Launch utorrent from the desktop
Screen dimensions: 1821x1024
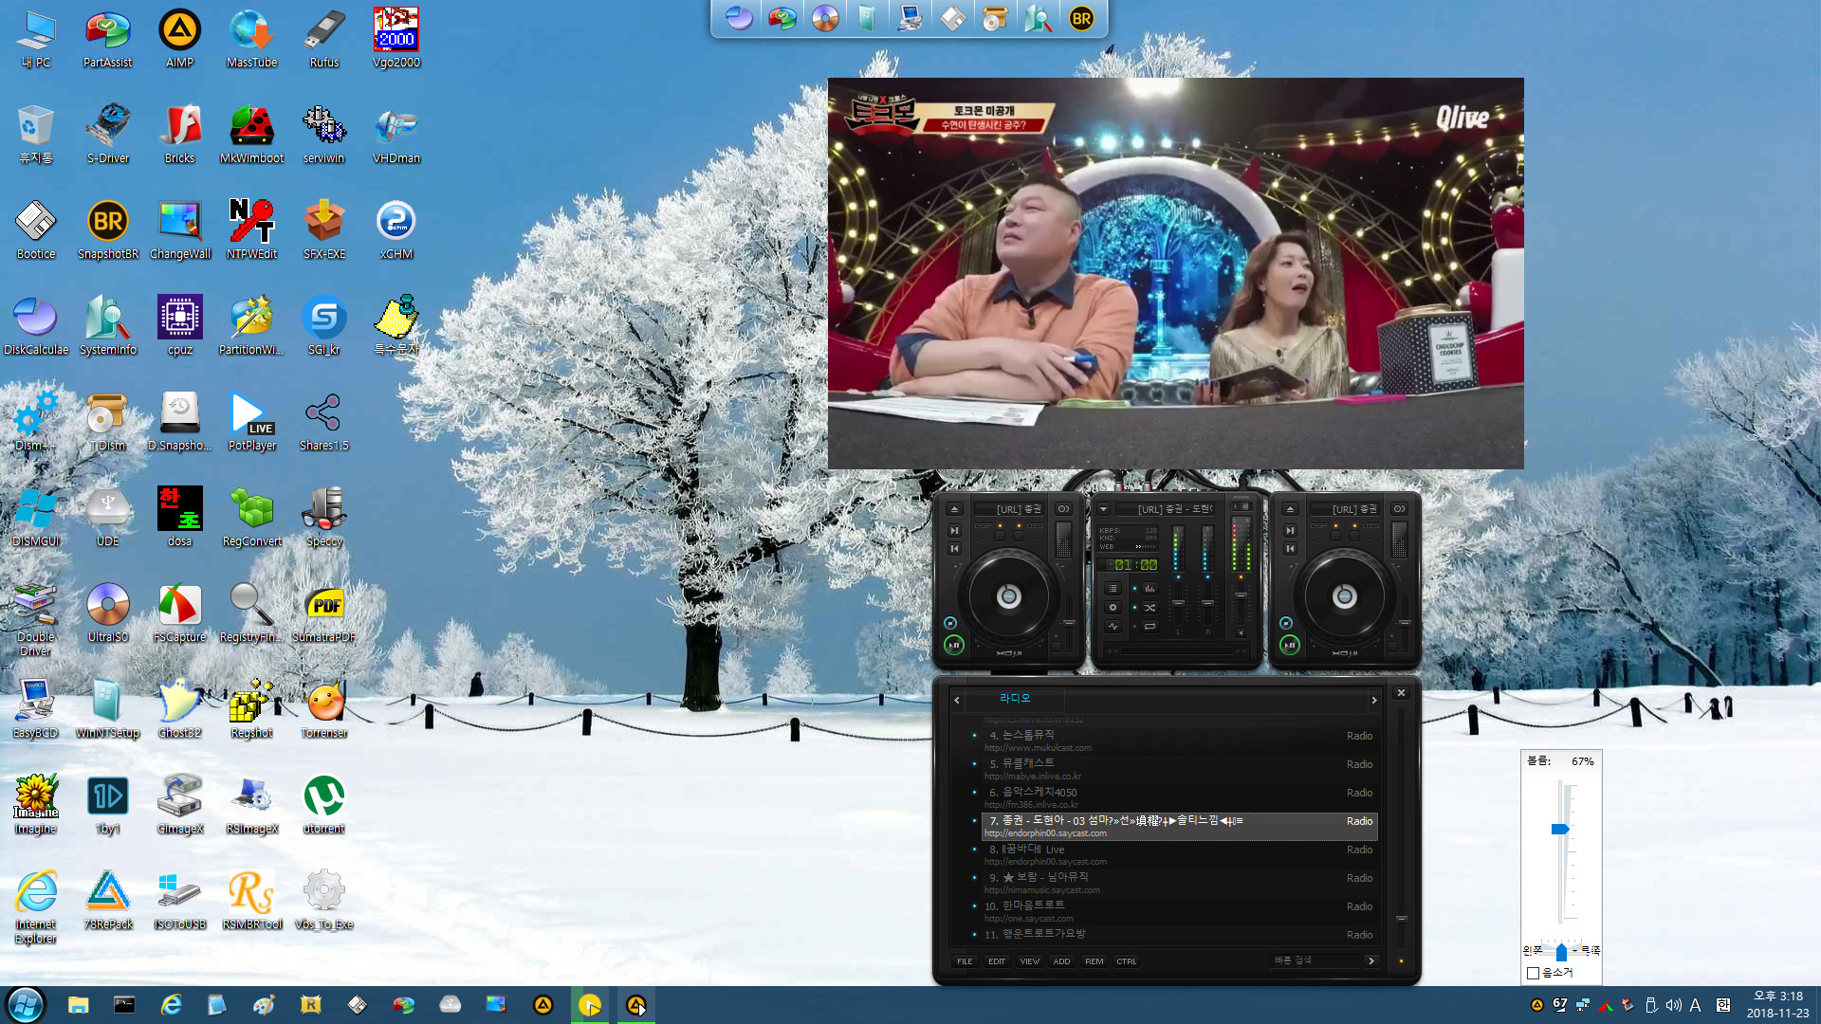[323, 805]
